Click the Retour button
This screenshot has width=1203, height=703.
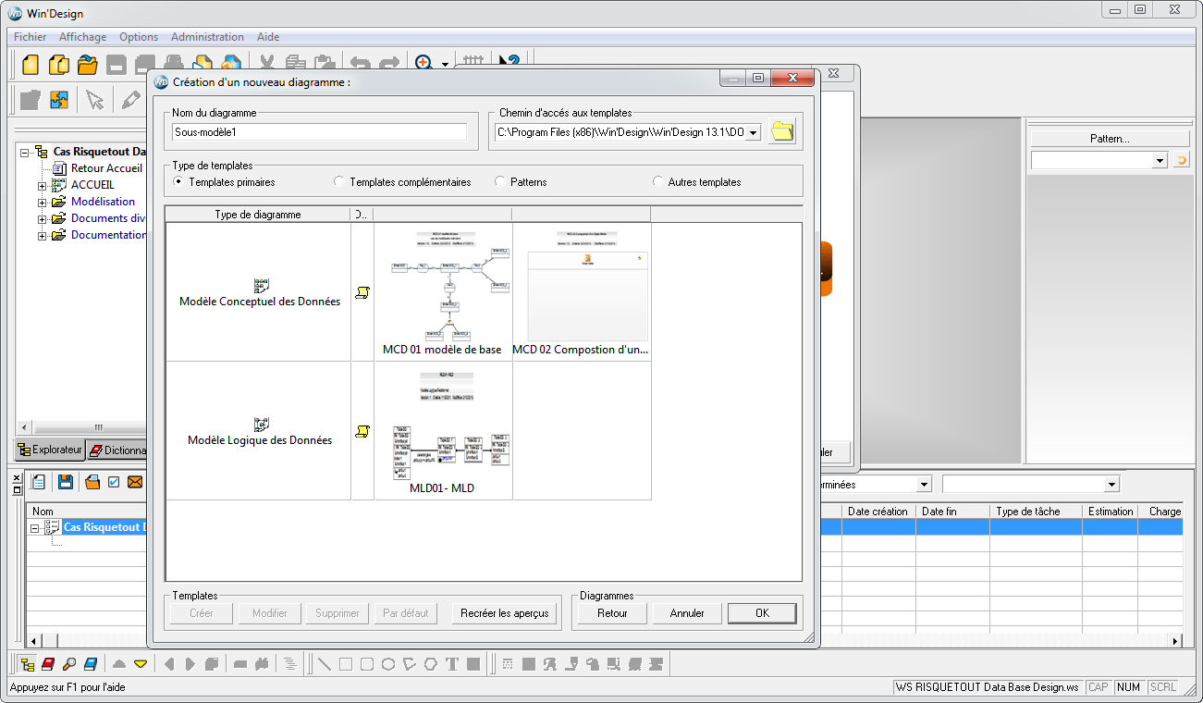(612, 613)
